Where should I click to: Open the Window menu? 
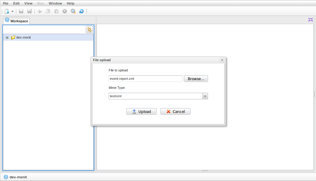pyautogui.click(x=55, y=3)
